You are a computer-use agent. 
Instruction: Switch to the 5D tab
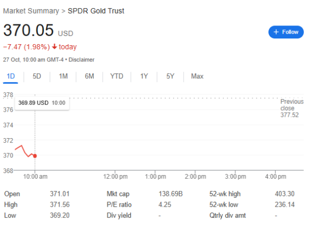pos(37,76)
